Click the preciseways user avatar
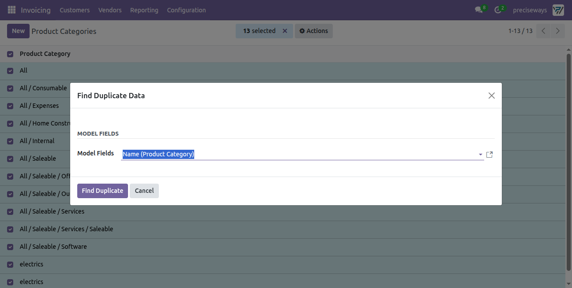 558,10
